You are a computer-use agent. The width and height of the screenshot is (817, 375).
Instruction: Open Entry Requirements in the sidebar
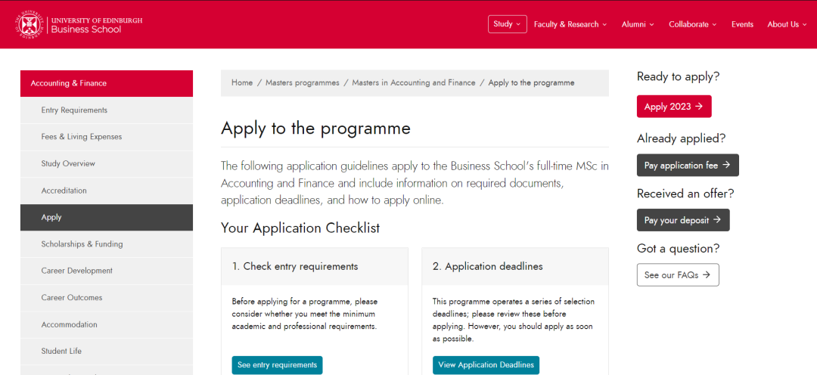[x=74, y=110]
